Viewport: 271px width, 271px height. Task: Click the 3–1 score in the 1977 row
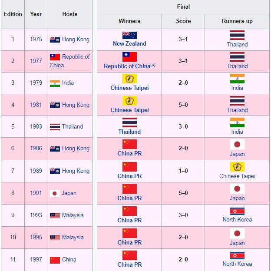click(x=183, y=61)
